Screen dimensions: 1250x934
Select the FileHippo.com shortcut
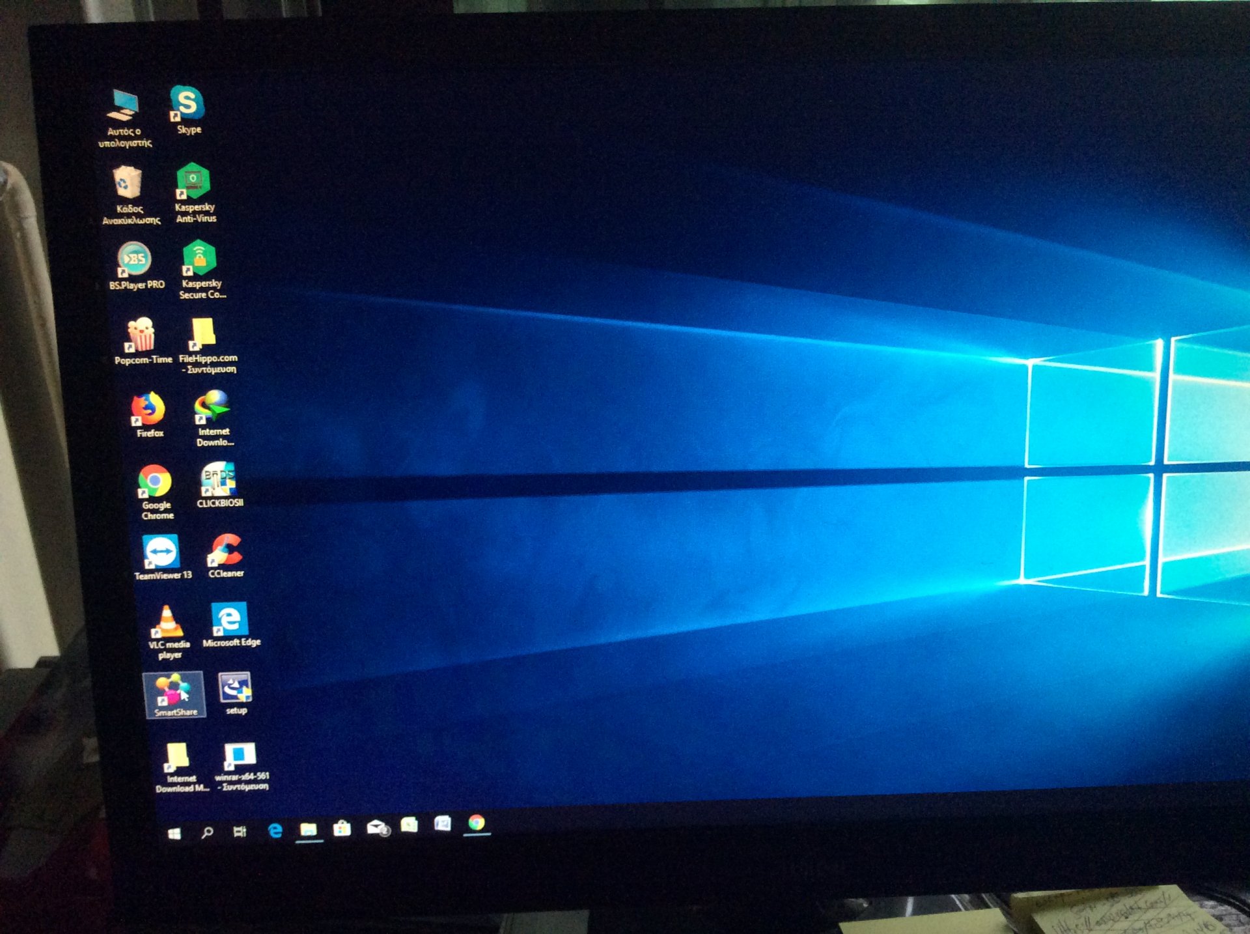(x=207, y=345)
